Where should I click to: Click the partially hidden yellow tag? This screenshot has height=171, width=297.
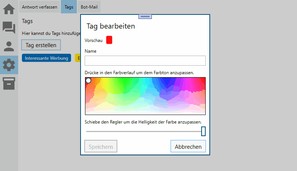[x=78, y=58]
